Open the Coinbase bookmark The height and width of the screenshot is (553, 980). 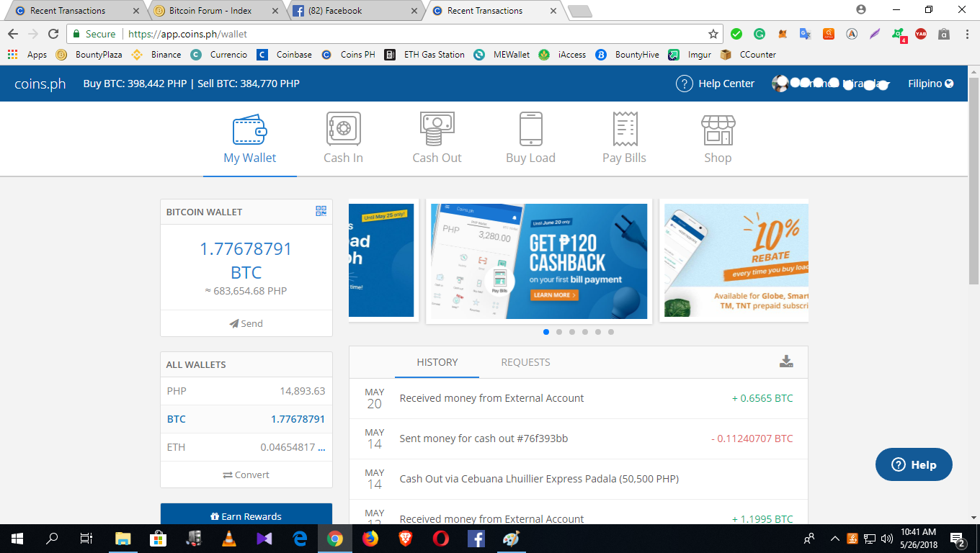[x=285, y=55]
